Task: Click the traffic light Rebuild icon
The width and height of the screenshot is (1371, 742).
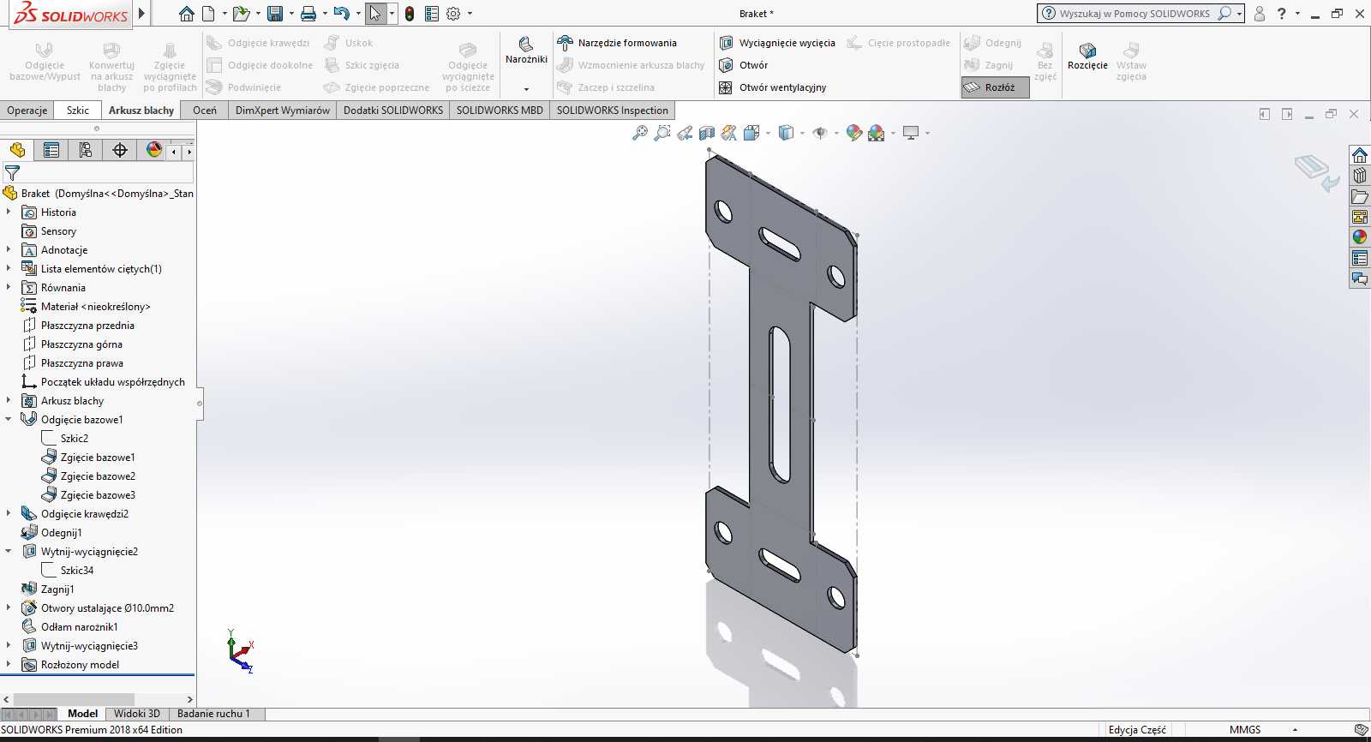Action: 410,14
